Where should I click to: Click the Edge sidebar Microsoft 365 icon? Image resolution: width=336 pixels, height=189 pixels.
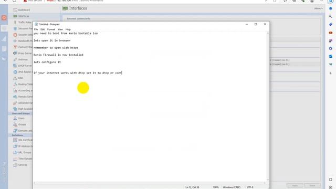click(x=330, y=48)
